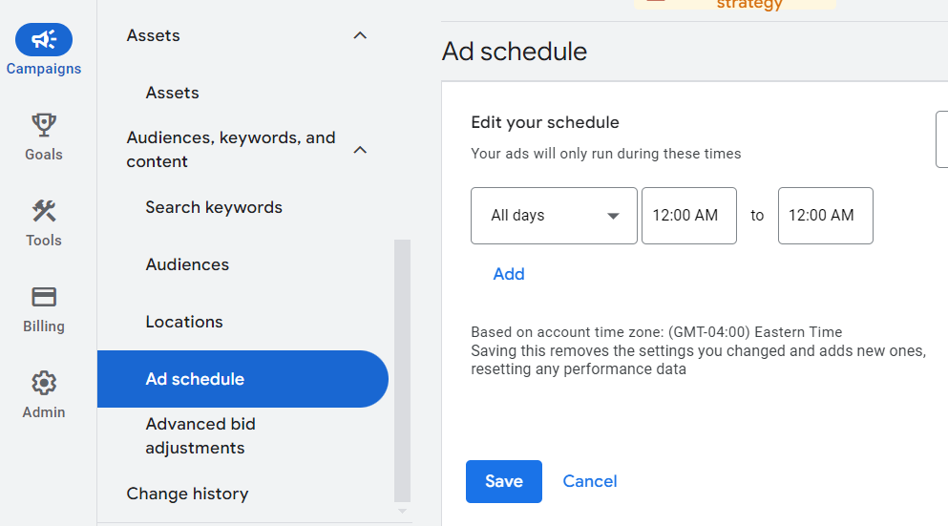Screen dimensions: 948x526
Task: Click the Assets section header text
Action: click(x=153, y=35)
